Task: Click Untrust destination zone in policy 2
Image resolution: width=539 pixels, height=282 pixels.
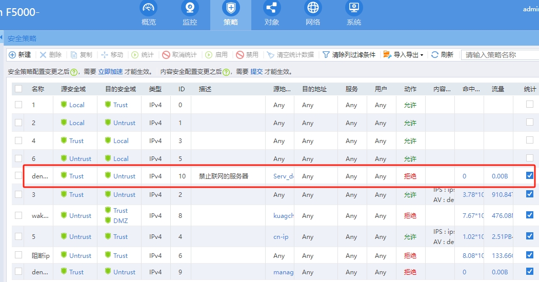Action: [x=125, y=123]
